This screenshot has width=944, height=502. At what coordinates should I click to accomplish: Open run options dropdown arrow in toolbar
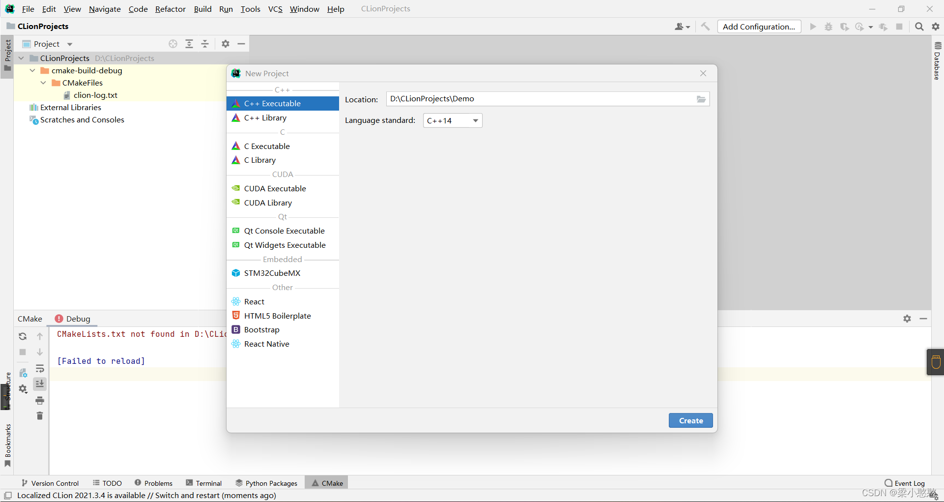click(x=870, y=27)
